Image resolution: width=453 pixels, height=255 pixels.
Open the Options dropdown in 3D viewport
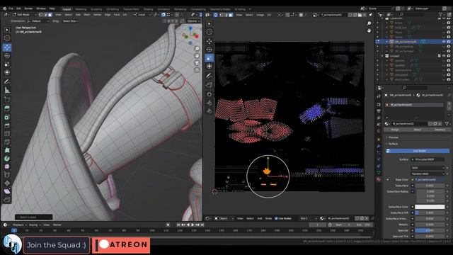[193, 21]
